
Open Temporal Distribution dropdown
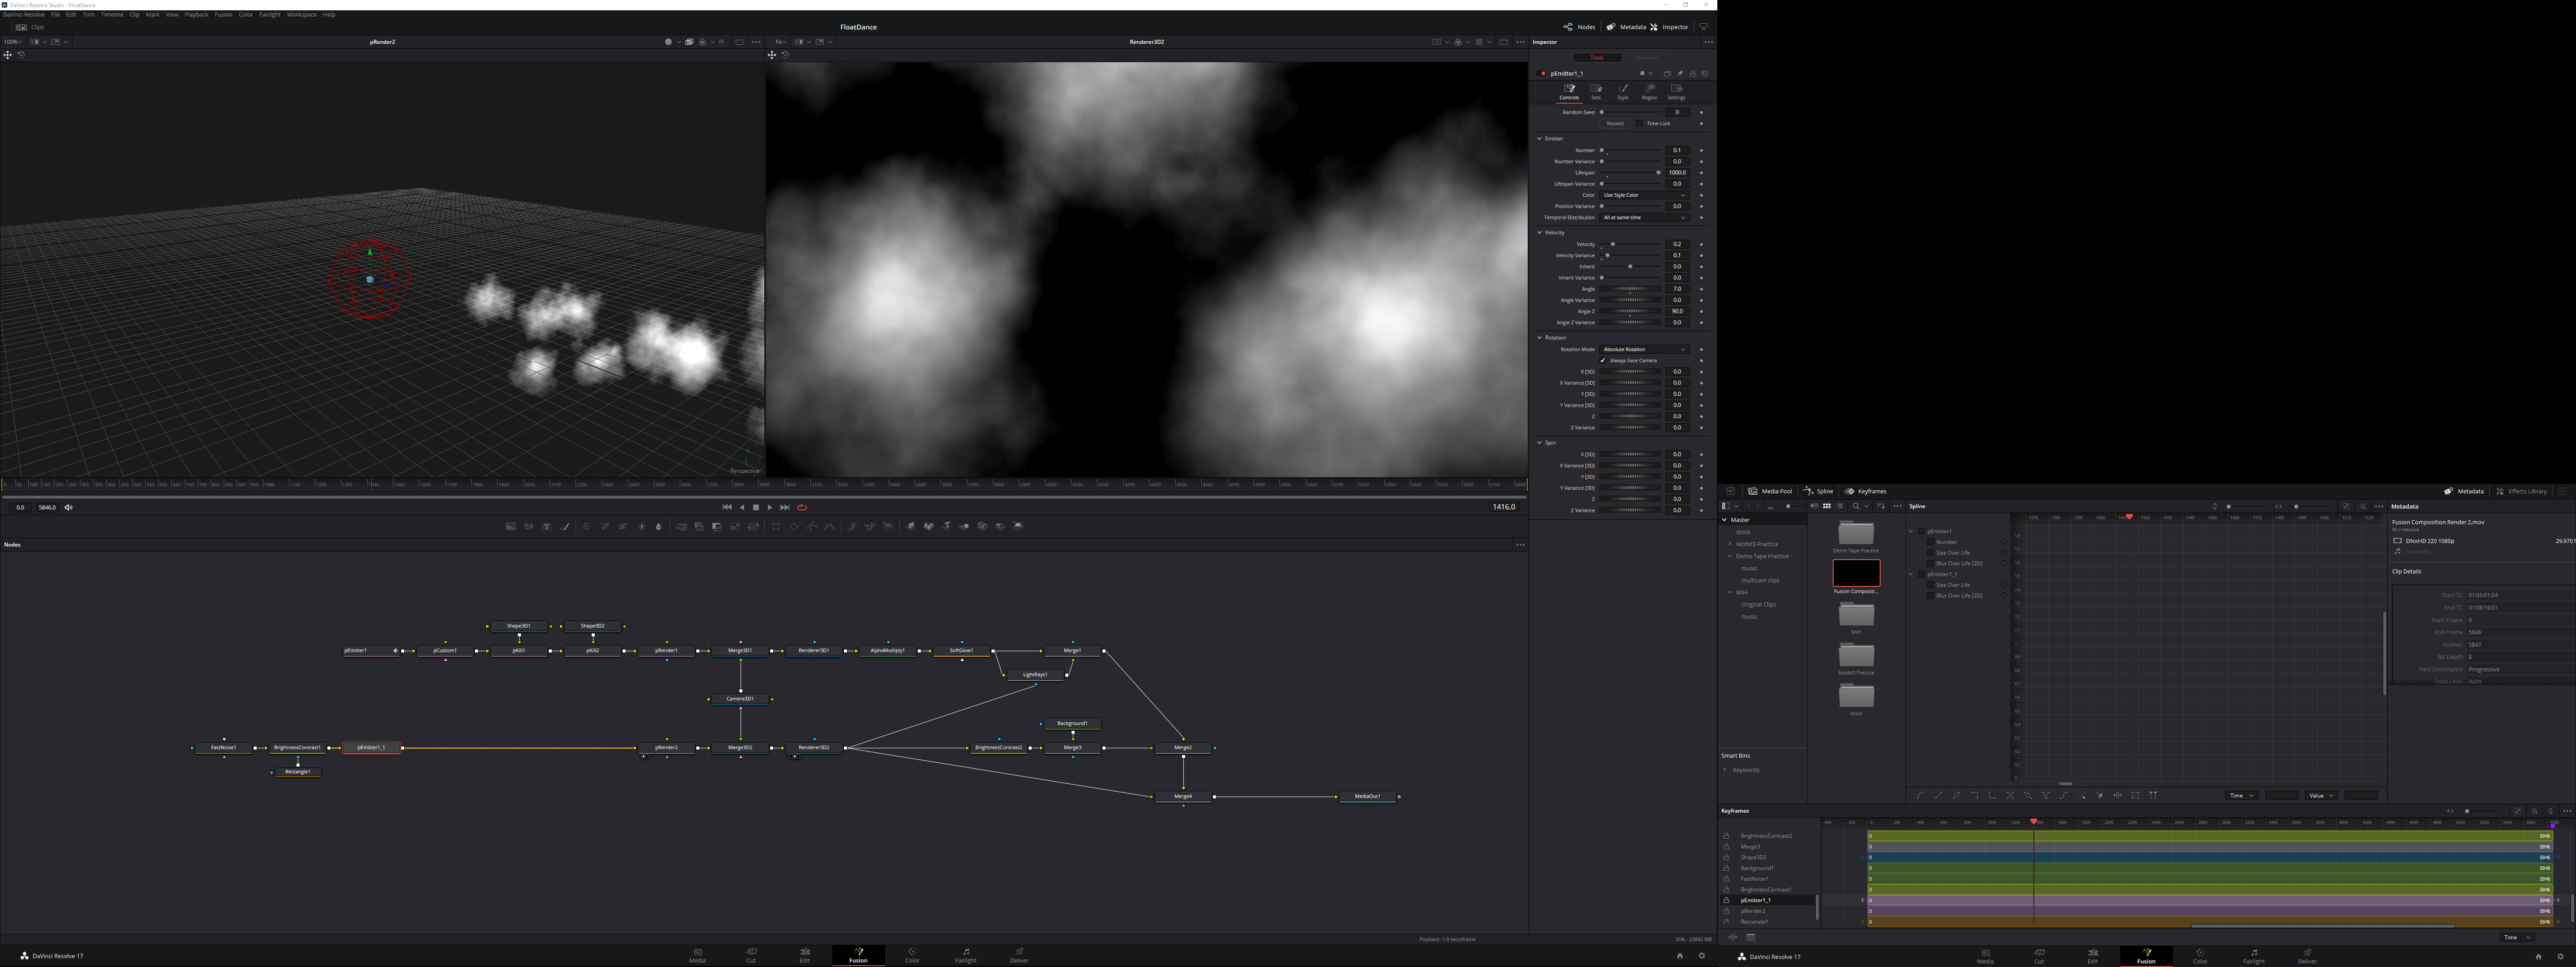(x=1645, y=217)
